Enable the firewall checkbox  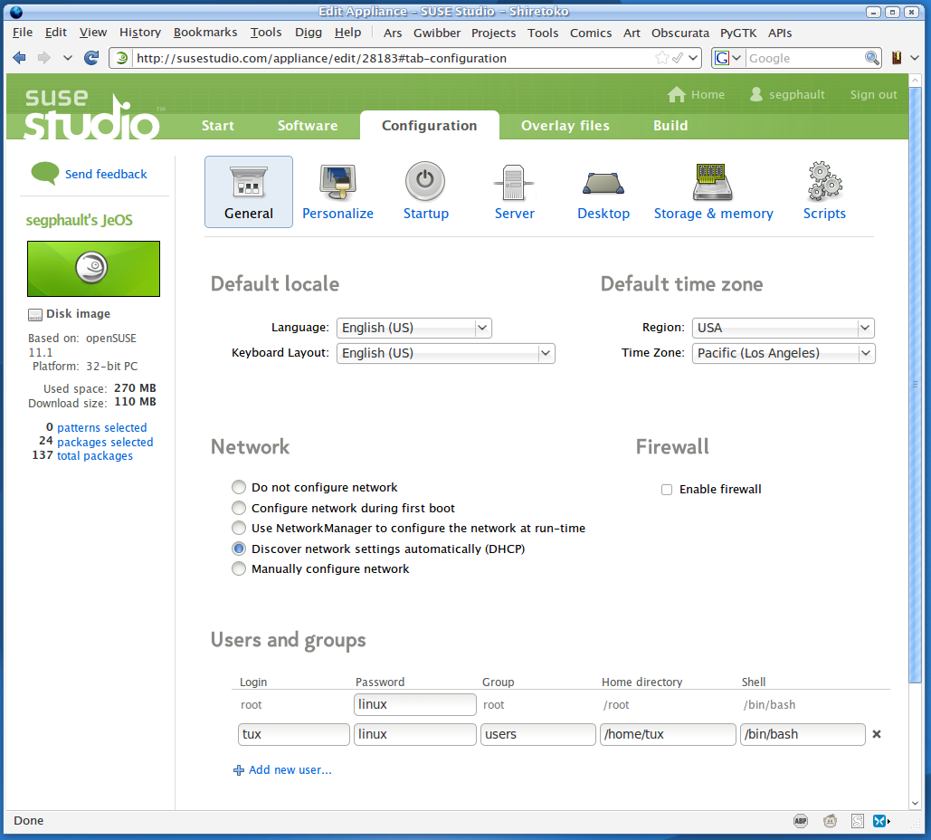pos(667,490)
